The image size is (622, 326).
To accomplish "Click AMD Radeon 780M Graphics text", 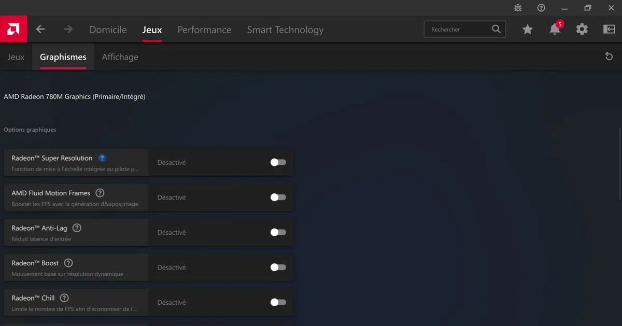I will [x=75, y=96].
